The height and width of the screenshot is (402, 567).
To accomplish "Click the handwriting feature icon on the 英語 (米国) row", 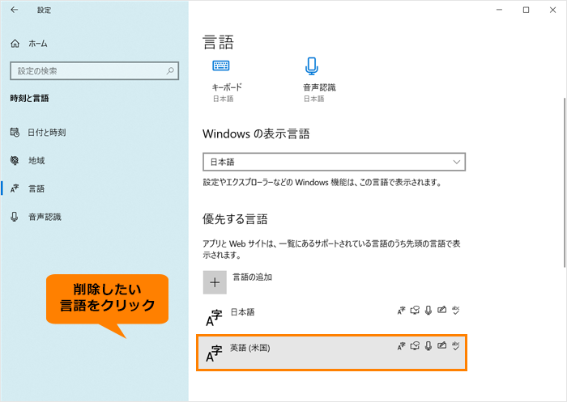I will (x=441, y=345).
